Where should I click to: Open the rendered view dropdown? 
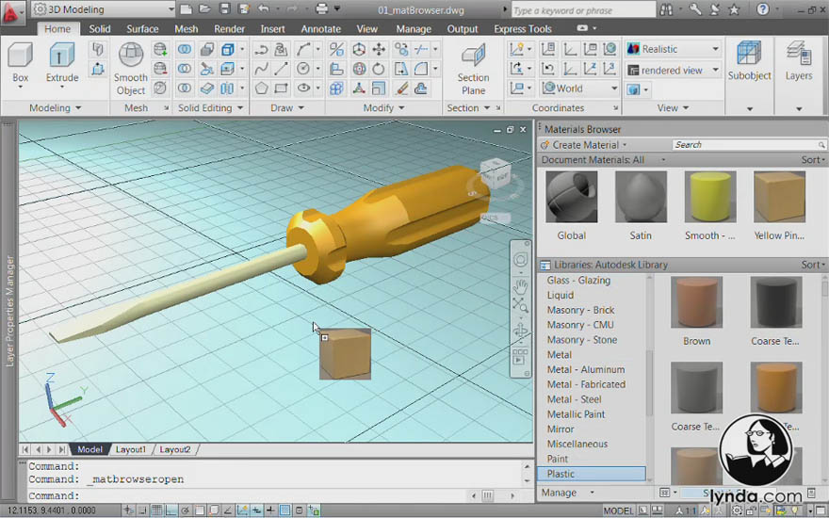pyautogui.click(x=673, y=71)
